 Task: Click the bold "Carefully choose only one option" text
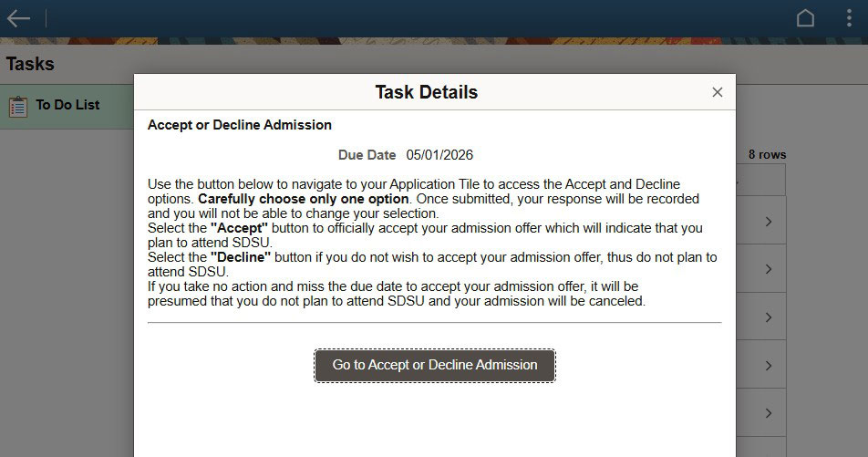click(304, 198)
